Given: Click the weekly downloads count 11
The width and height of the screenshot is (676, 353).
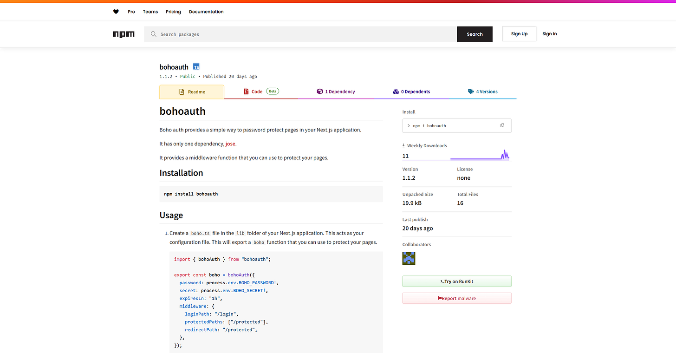Looking at the screenshot, I should click(x=406, y=156).
